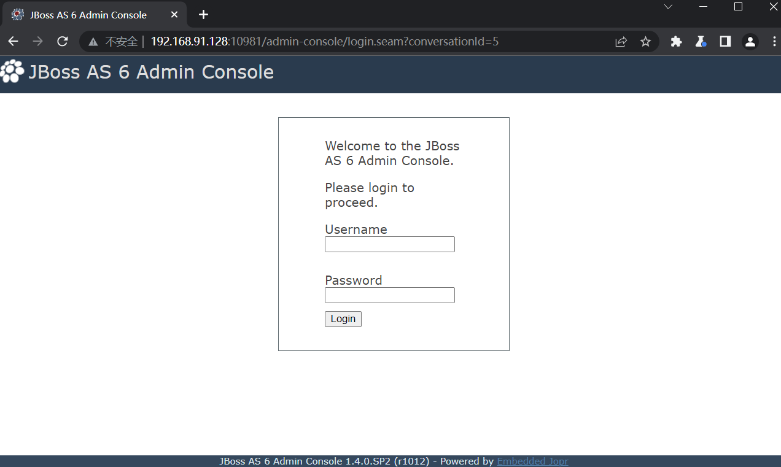Click the 'Please login to proceed.' text
781x467 pixels.
pyautogui.click(x=370, y=195)
